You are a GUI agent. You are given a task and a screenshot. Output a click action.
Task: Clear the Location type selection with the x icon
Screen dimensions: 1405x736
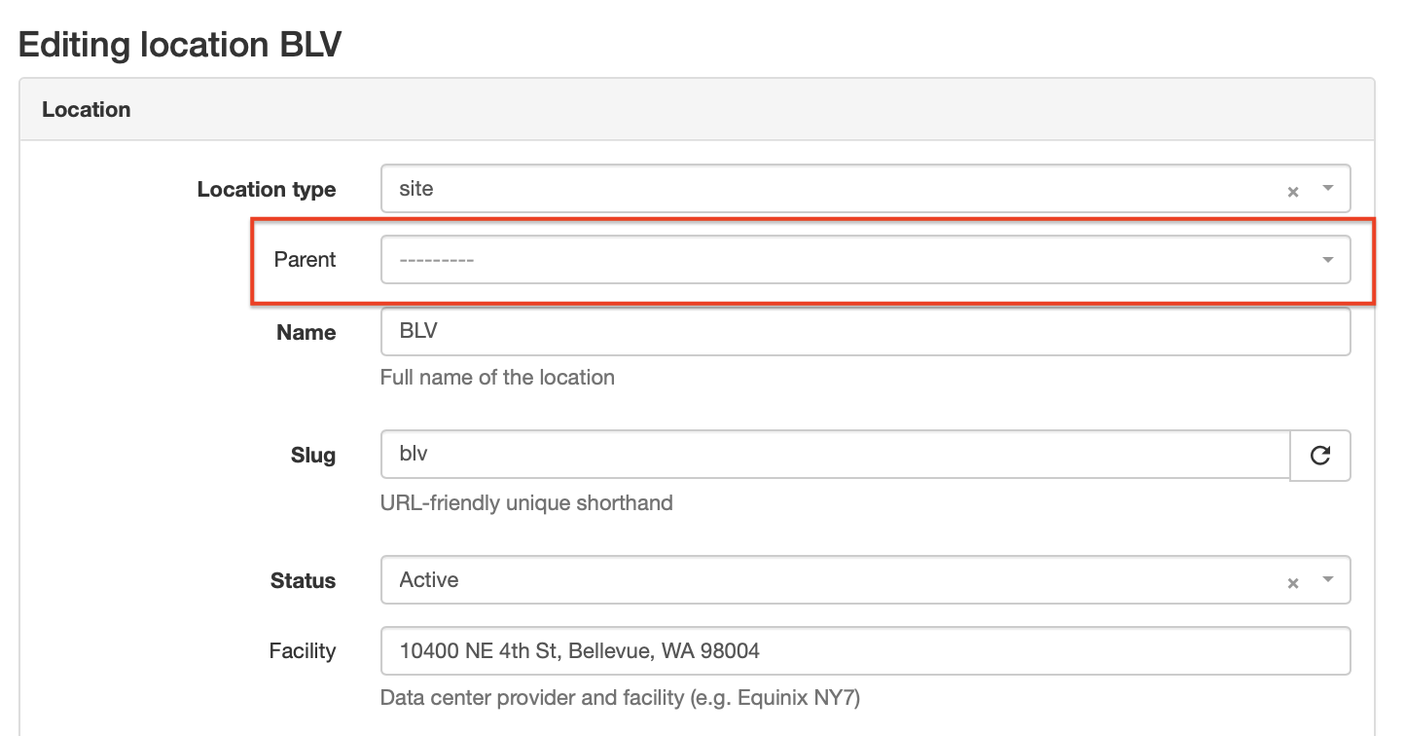1293,191
